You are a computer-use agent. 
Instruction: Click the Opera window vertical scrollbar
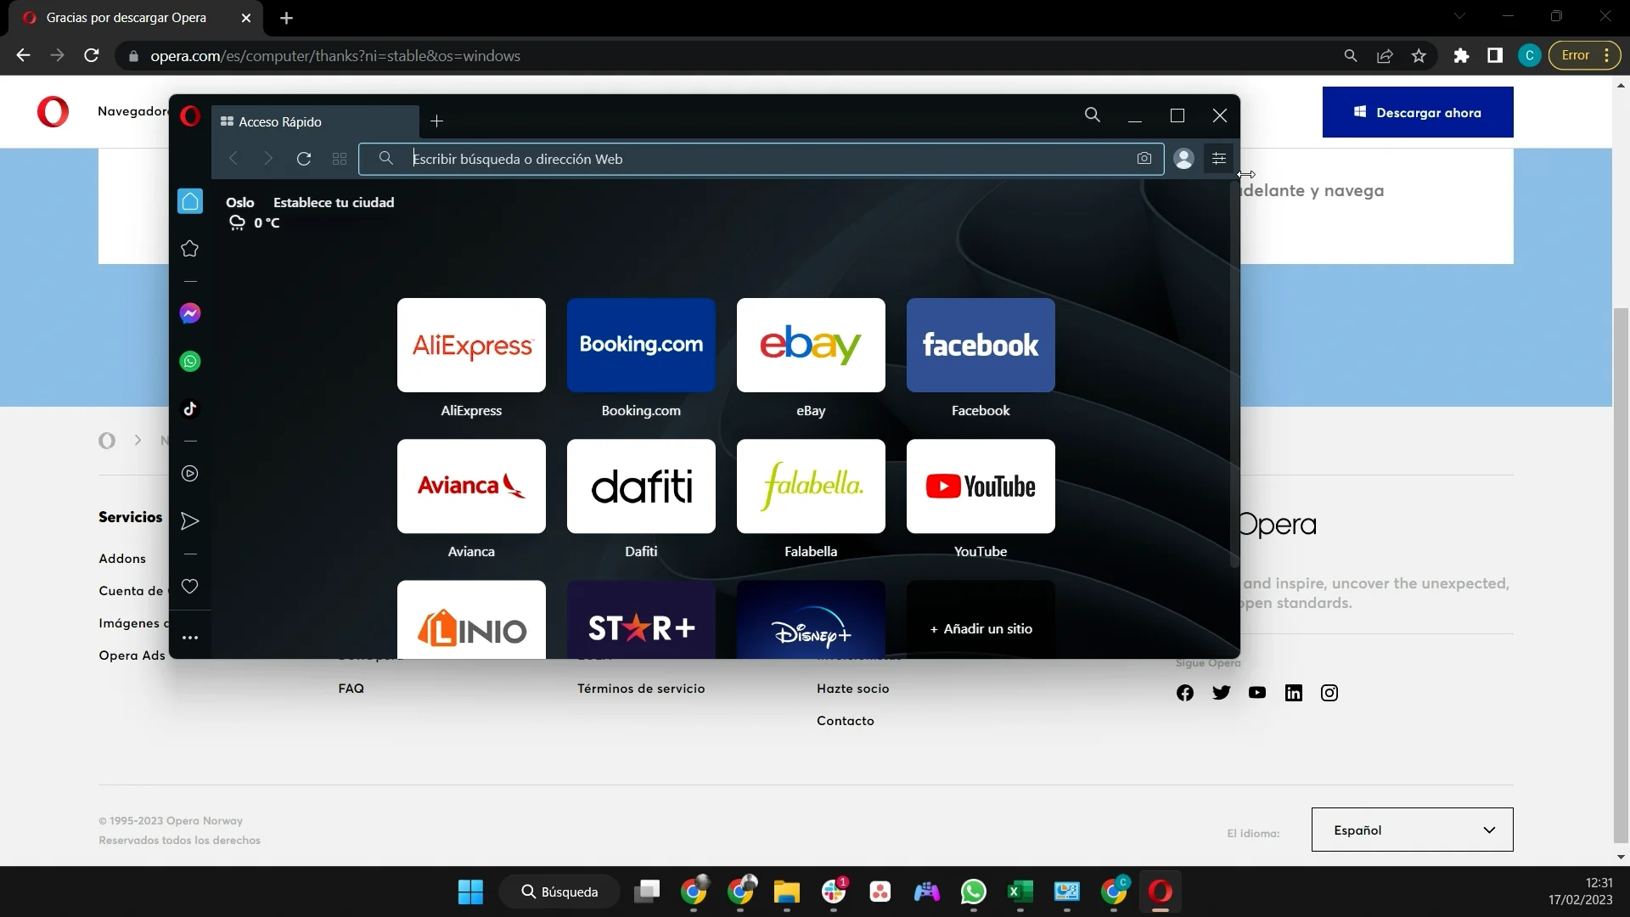pyautogui.click(x=1234, y=374)
